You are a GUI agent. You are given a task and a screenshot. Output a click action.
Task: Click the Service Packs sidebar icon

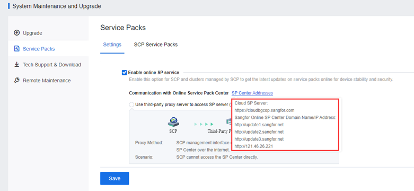[16, 49]
